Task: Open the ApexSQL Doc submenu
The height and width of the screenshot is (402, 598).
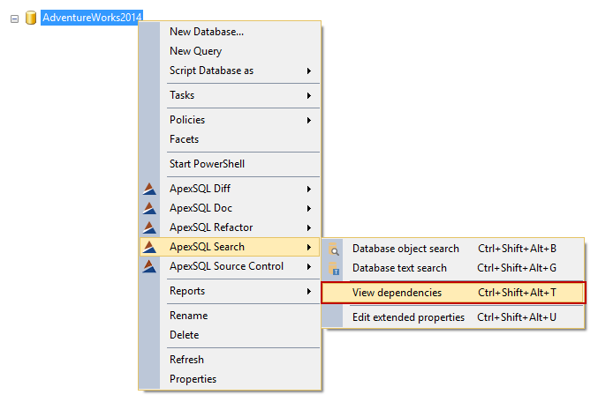Action: (230, 208)
